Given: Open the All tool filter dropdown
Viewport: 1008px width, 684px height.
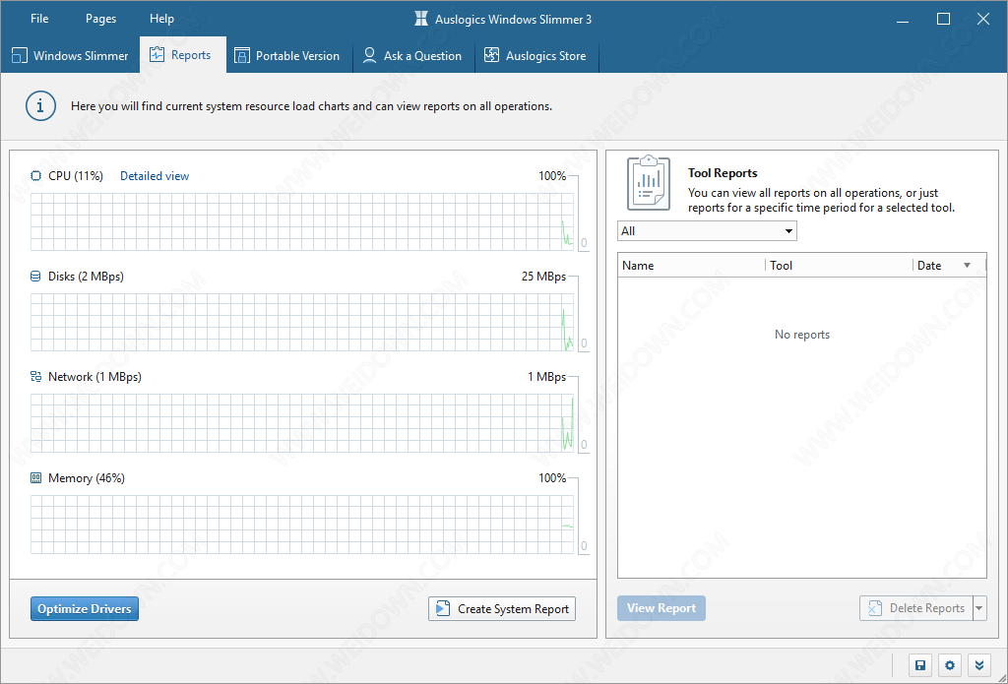Looking at the screenshot, I should point(707,230).
